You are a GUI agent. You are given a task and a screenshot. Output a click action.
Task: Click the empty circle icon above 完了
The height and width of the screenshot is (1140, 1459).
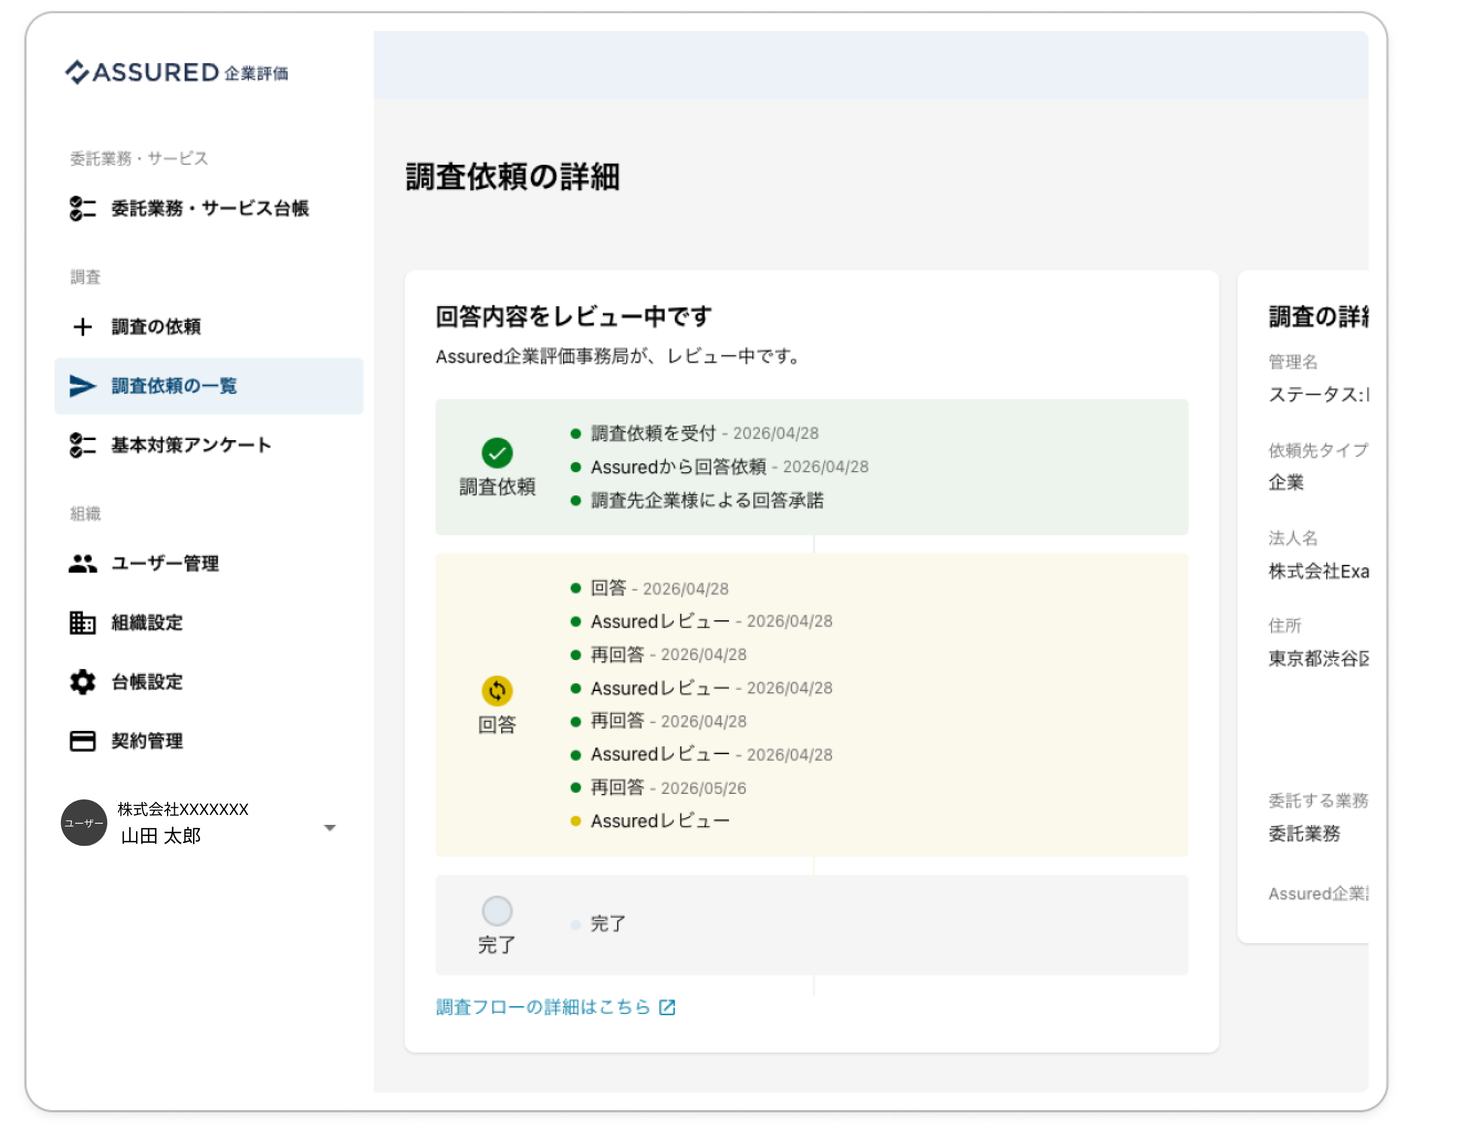(x=498, y=912)
